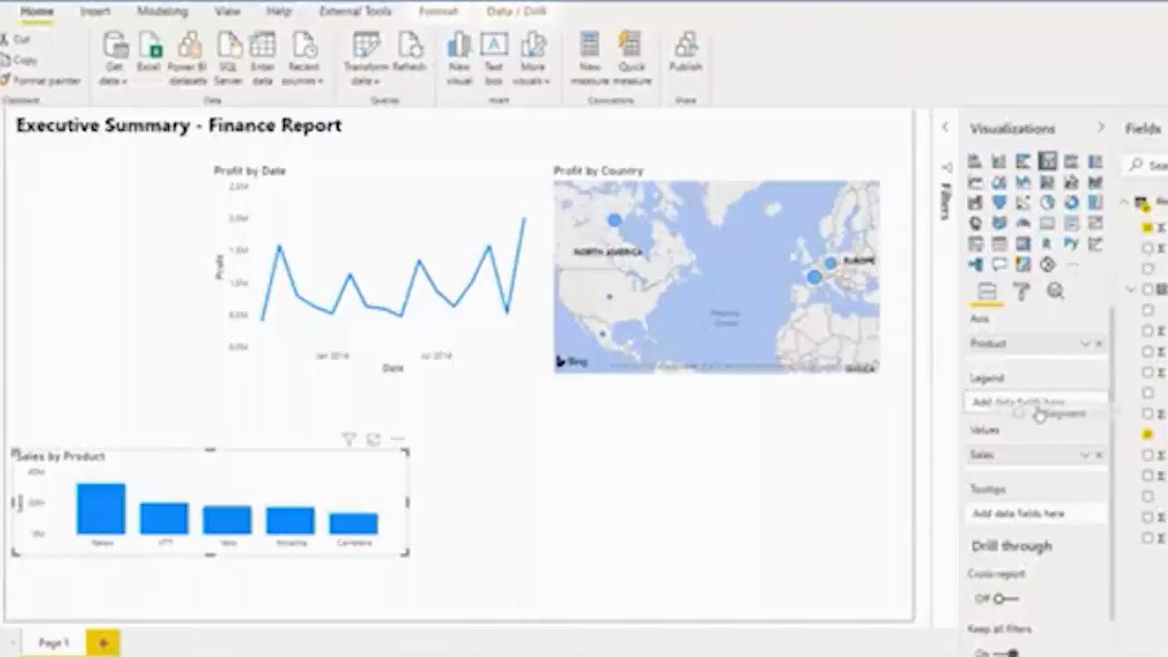
Task: Open the Get data menu
Action: tap(115, 57)
